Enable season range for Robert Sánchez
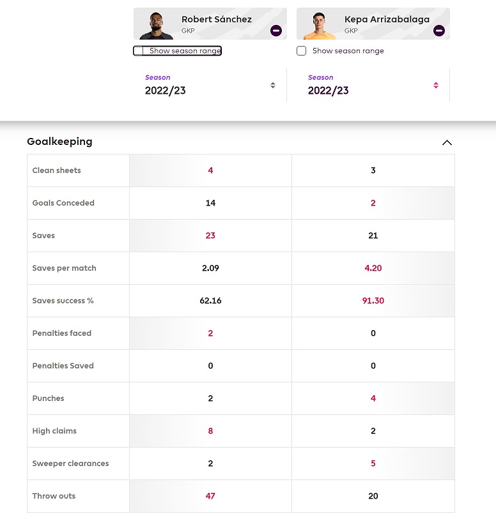This screenshot has width=496, height=528. click(138, 51)
